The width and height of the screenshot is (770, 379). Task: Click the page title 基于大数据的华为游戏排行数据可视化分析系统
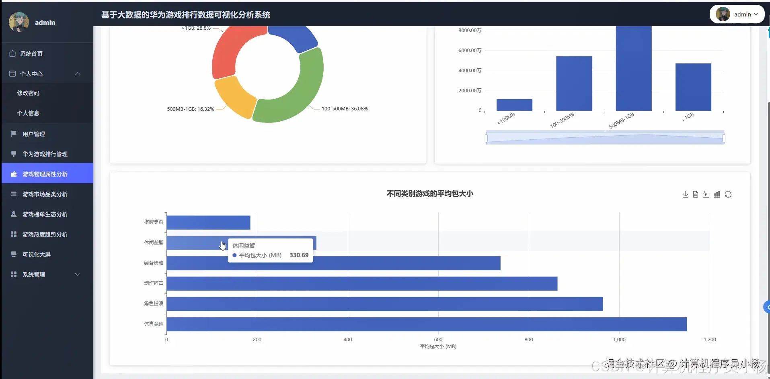click(186, 15)
